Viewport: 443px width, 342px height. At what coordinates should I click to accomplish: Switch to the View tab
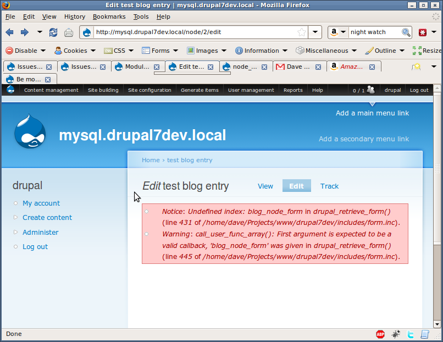265,186
